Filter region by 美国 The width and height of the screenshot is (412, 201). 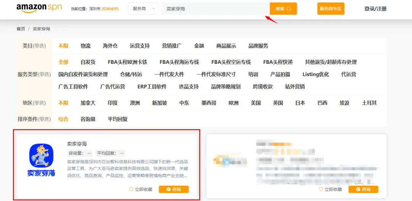click(x=256, y=103)
